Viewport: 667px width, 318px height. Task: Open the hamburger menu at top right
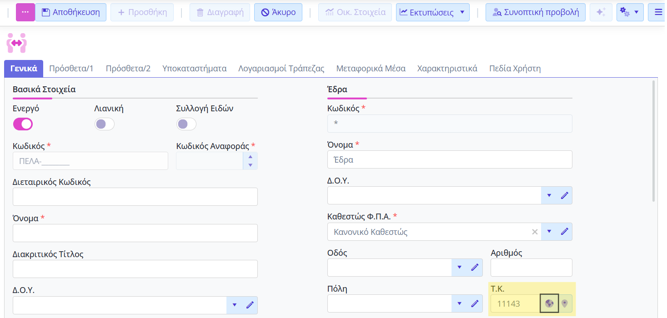point(657,12)
